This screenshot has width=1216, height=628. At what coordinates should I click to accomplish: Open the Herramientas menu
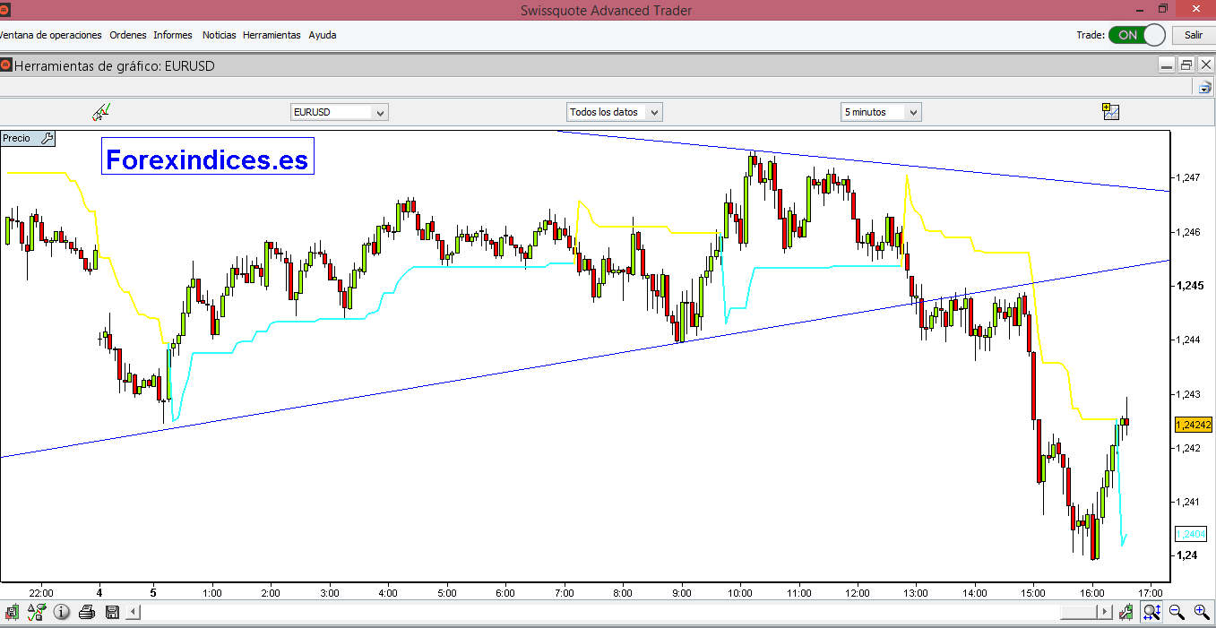pos(272,35)
